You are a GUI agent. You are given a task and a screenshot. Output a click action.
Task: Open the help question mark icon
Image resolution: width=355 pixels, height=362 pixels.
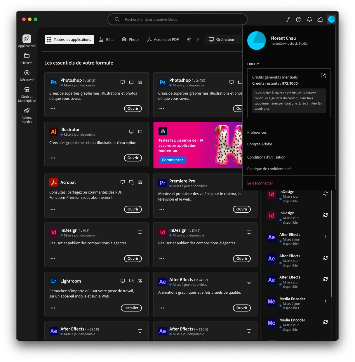click(299, 19)
